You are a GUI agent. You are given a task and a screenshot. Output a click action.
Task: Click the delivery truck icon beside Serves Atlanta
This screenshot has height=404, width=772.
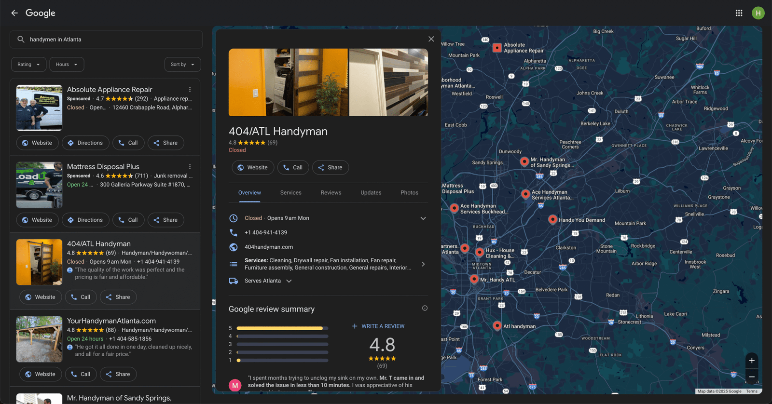coord(234,281)
